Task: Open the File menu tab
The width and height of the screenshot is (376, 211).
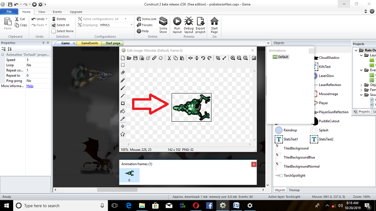Action: (9, 11)
